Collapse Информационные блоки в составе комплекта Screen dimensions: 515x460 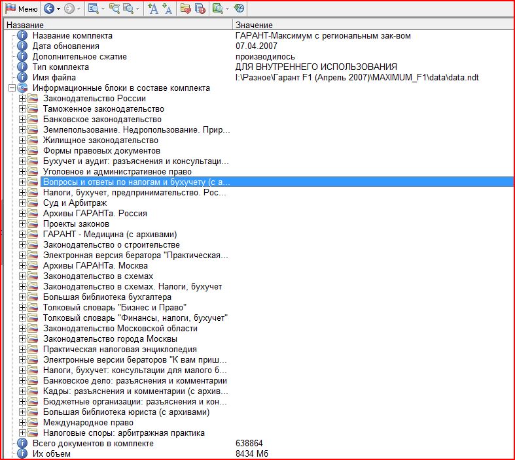click(12, 88)
